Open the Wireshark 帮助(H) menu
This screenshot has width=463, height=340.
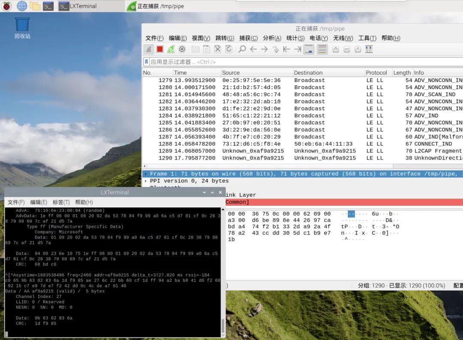point(391,38)
